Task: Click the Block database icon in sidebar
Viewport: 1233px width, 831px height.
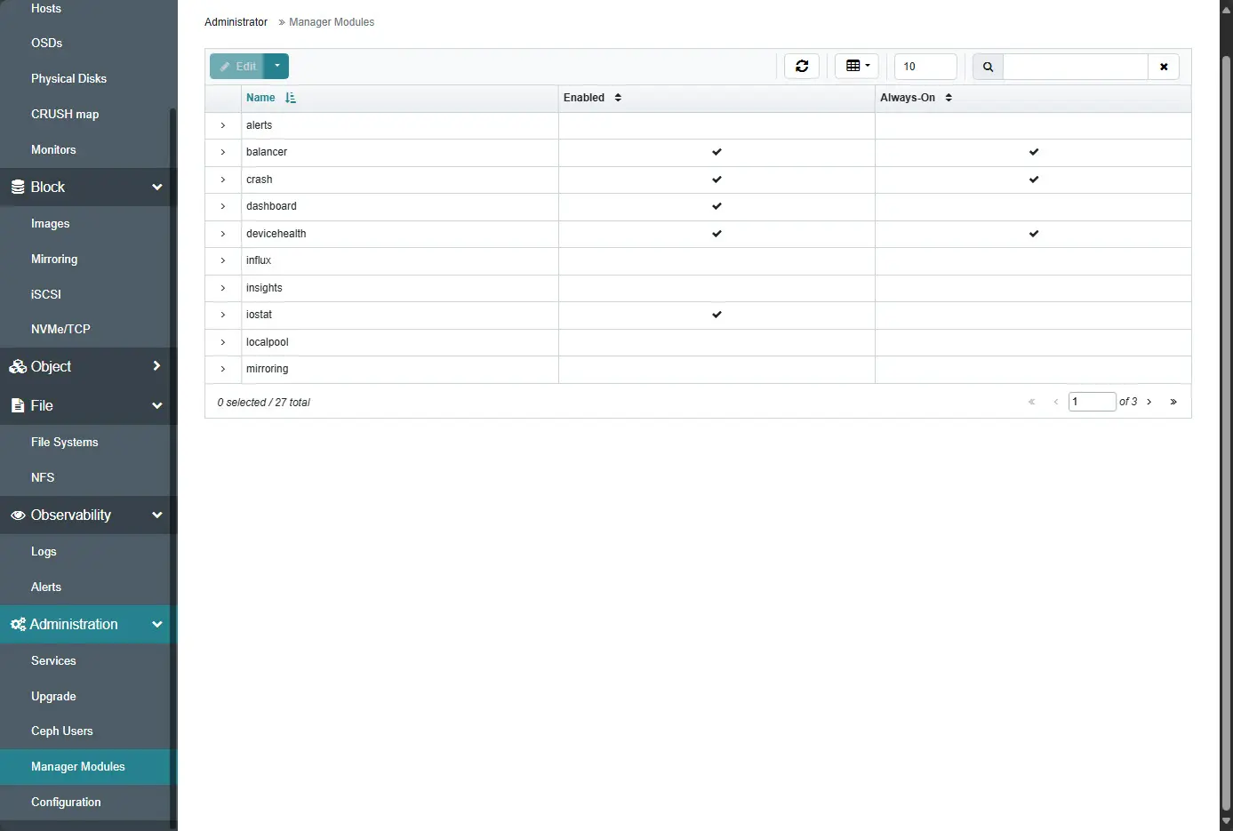Action: click(x=18, y=187)
